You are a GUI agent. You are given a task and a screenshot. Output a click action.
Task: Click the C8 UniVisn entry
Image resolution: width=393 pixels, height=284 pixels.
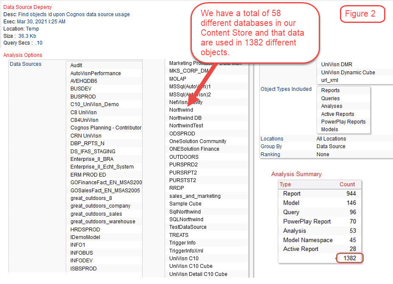point(84,112)
